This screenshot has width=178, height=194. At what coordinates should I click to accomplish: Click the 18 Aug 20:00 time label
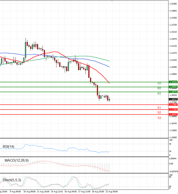pos(98,192)
